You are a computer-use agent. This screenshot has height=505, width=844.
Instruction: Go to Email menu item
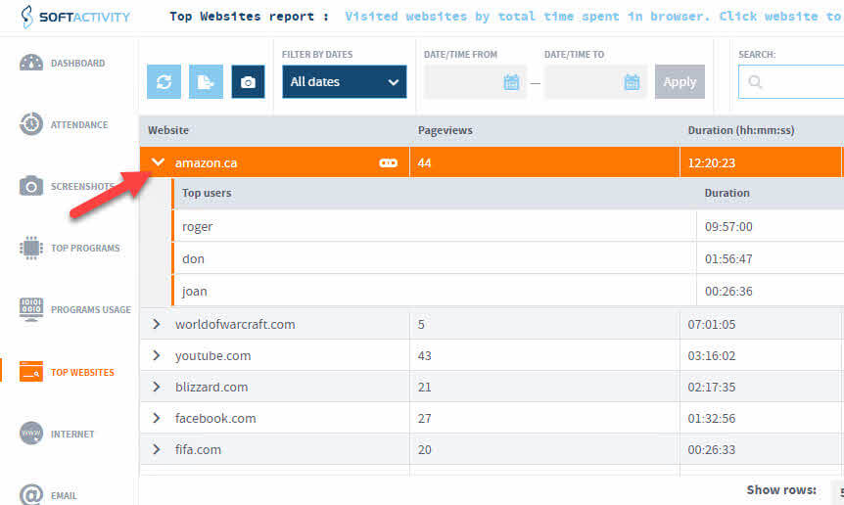(x=64, y=496)
